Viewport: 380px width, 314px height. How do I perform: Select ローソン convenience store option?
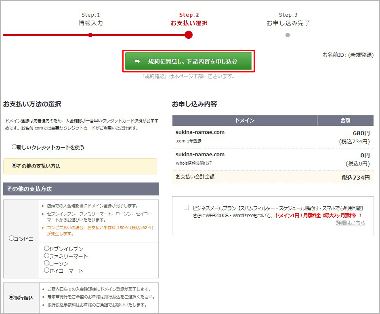point(46,263)
